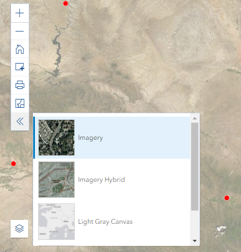The width and height of the screenshot is (241, 252).
Task: Open the print tool
Action: 20,85
